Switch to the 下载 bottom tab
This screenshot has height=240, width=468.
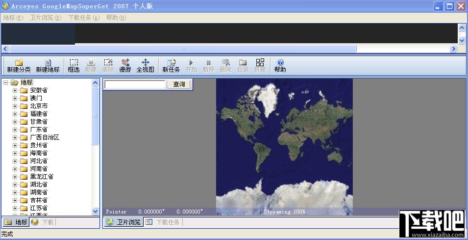pos(43,222)
